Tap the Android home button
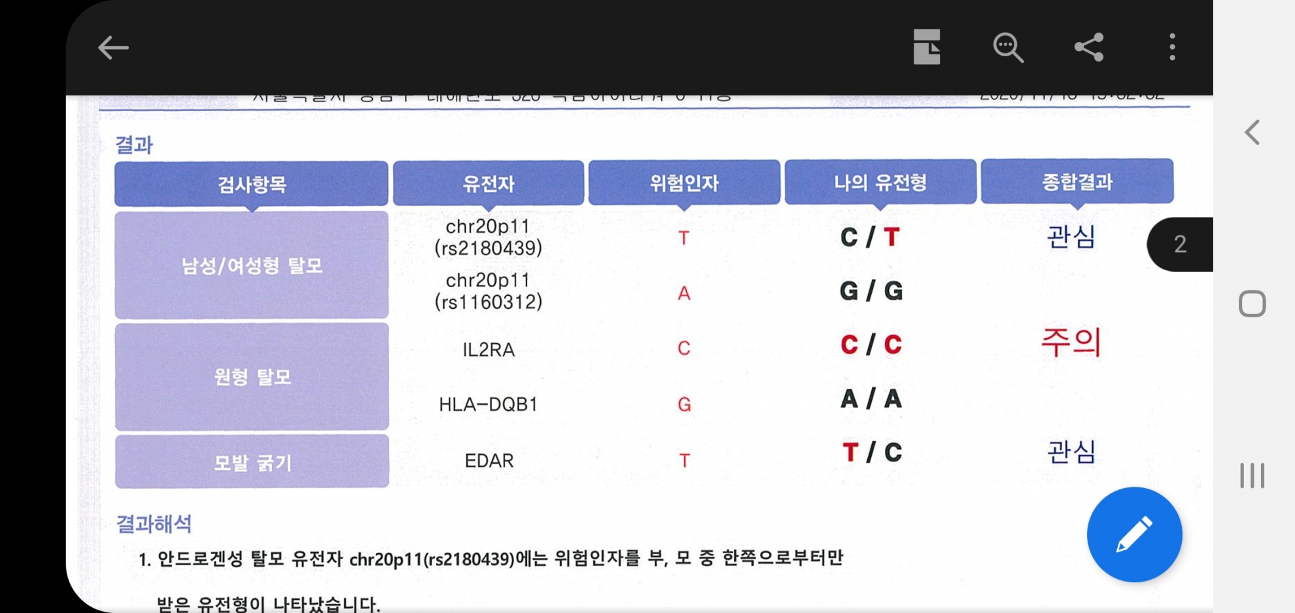Screen dimensions: 1295x613 [x=1252, y=304]
